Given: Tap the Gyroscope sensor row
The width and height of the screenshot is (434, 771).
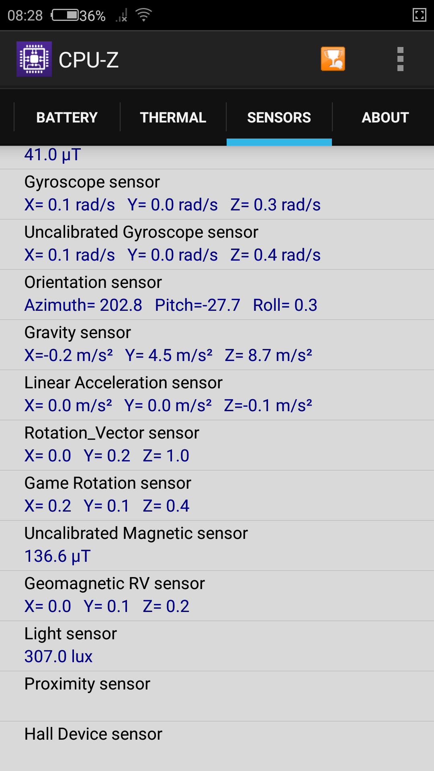Looking at the screenshot, I should [217, 194].
